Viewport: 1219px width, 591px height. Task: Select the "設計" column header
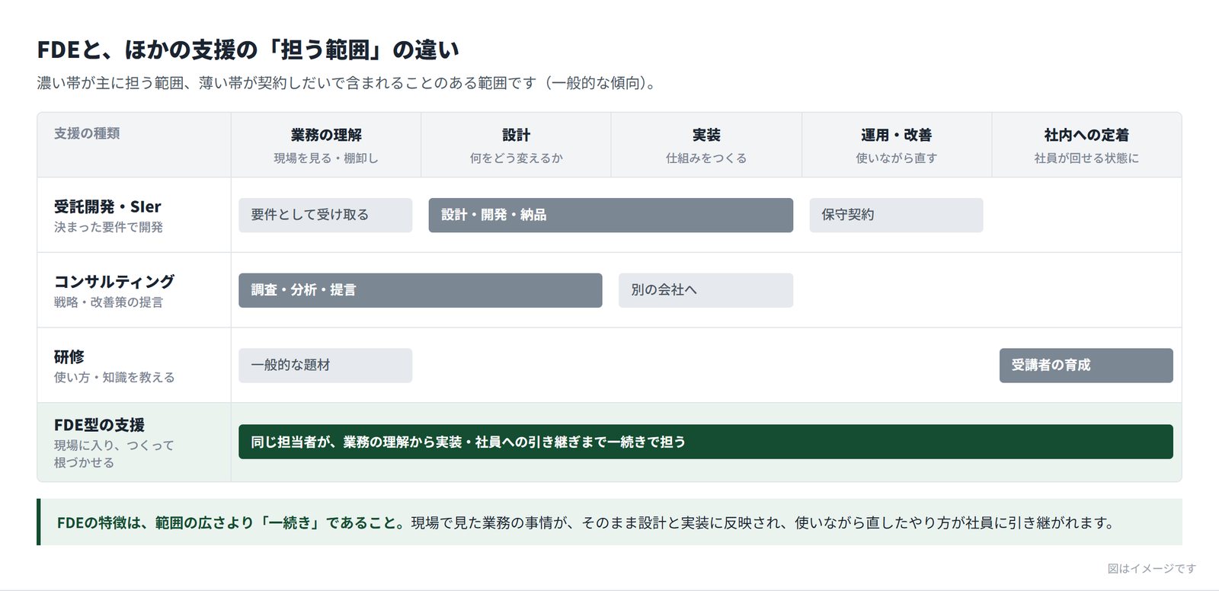pos(516,135)
